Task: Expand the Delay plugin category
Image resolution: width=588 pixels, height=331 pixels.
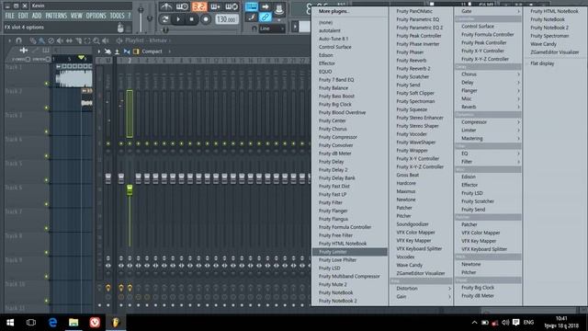Action: (x=488, y=83)
